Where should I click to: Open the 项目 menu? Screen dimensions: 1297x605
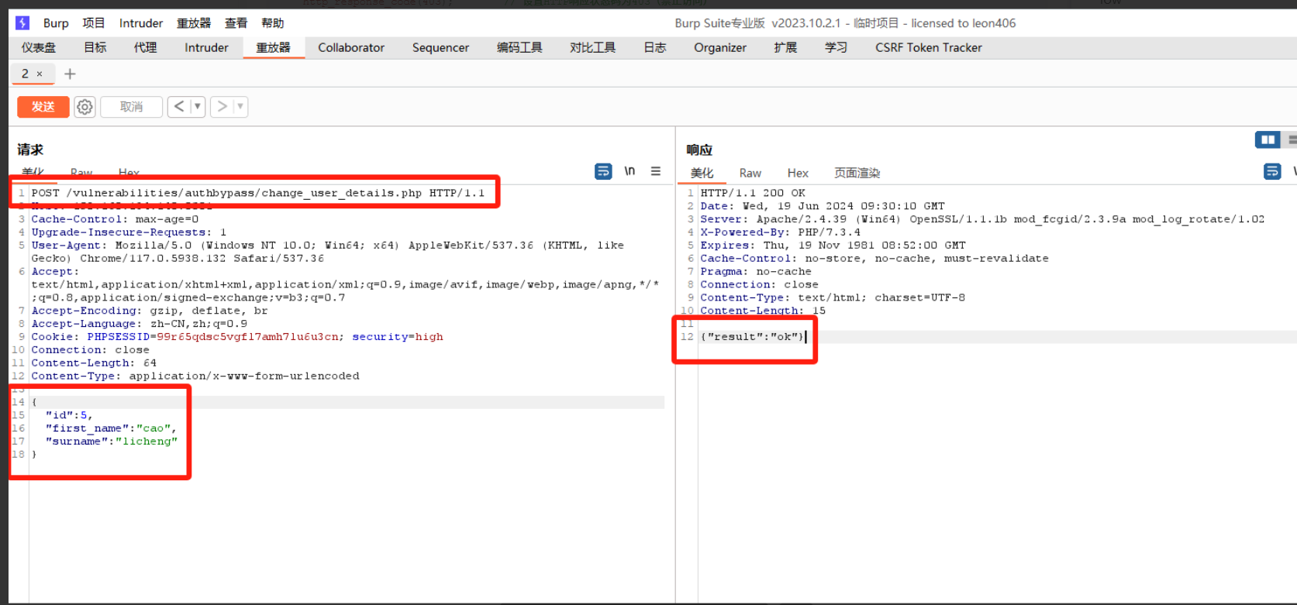[x=94, y=23]
